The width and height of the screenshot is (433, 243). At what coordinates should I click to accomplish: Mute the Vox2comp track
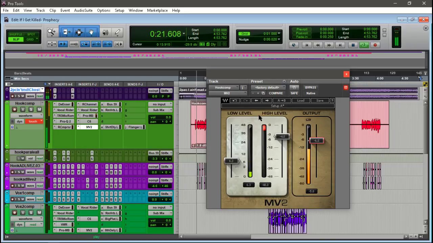click(x=39, y=213)
